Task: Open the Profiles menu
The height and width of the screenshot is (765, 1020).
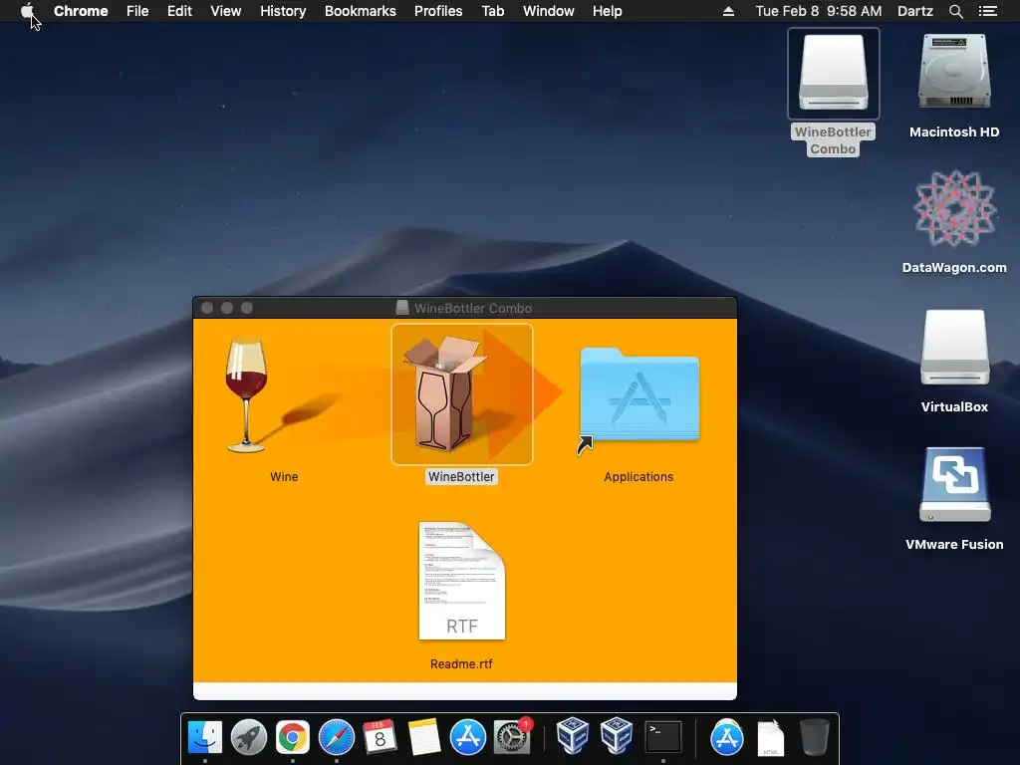Action: point(438,11)
